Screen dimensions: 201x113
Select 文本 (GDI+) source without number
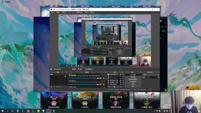(x=114, y=78)
